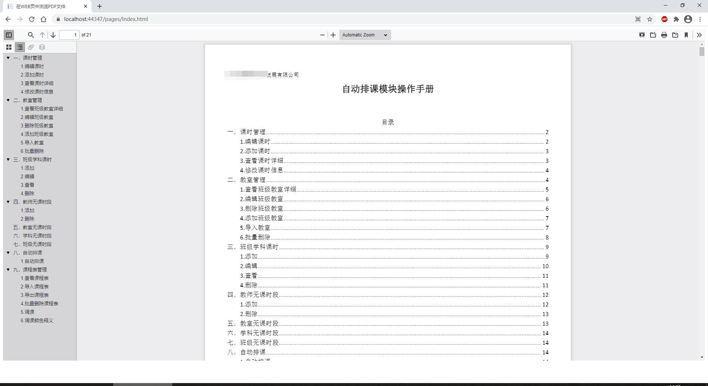
Task: Zoom in the PDF document
Action: coord(333,35)
